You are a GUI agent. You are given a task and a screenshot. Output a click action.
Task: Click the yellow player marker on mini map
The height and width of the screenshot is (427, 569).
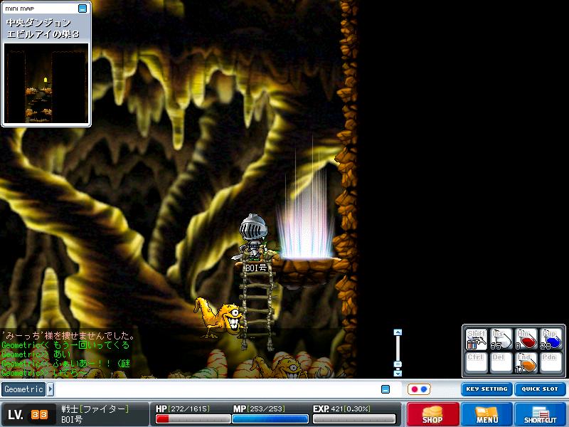pos(46,80)
